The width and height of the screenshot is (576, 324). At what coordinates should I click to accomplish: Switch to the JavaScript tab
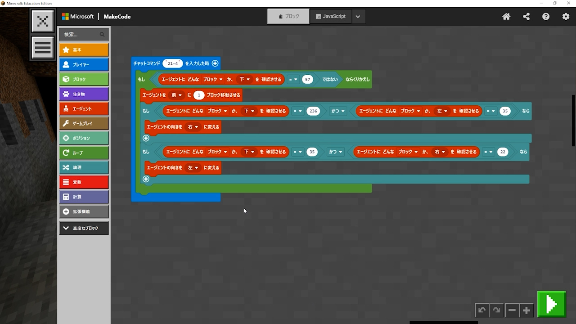click(331, 16)
